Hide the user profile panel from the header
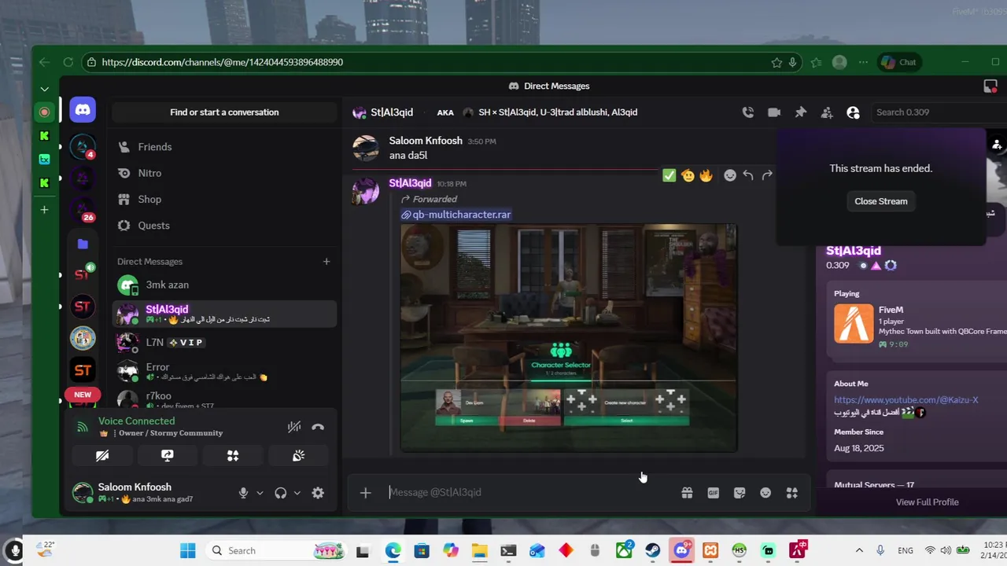This screenshot has width=1007, height=566. 853,112
